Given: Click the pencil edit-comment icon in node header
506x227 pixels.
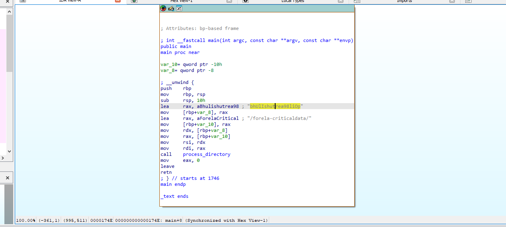Looking at the screenshot, I should point(171,8).
